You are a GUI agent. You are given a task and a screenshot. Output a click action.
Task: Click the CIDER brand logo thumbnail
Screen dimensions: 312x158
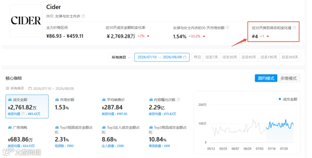coord(26,21)
